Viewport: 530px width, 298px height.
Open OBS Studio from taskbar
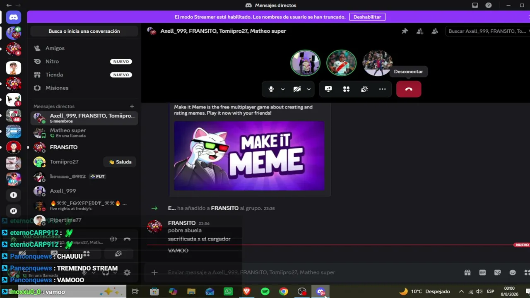click(302, 291)
